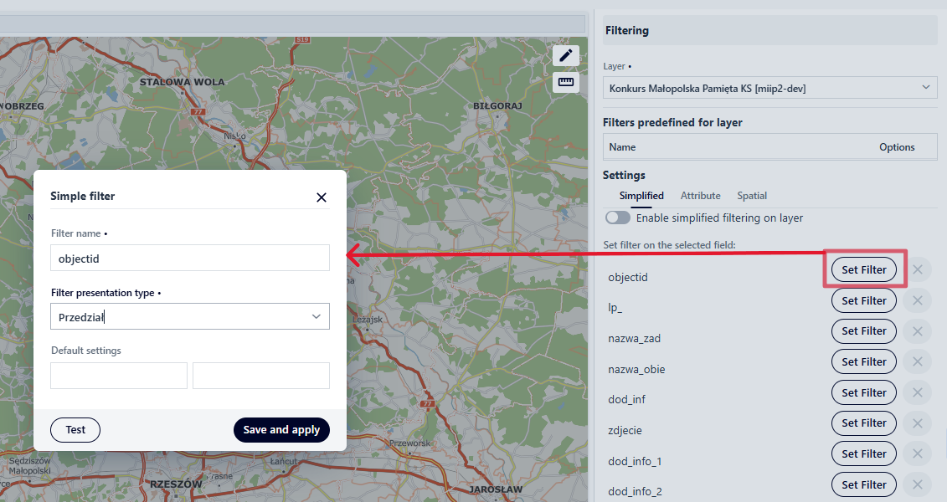This screenshot has height=502, width=947.
Task: Click Set Filter for objectid field
Action: pos(863,269)
